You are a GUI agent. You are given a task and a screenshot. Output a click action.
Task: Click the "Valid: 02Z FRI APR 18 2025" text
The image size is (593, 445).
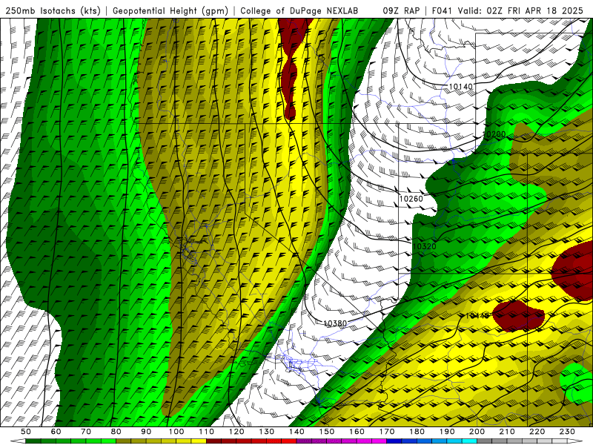click(x=520, y=10)
